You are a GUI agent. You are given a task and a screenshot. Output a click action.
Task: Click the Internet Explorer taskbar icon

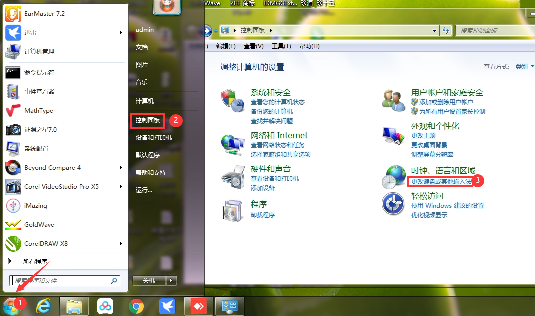pos(43,306)
